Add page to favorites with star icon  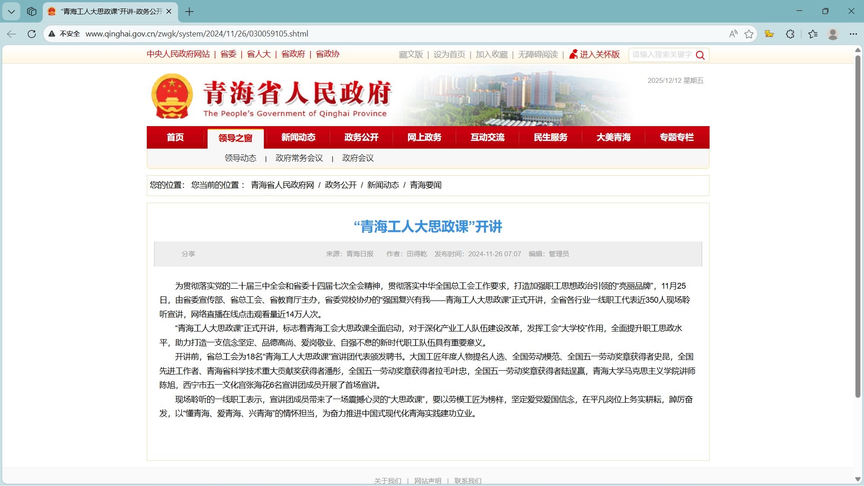click(749, 34)
